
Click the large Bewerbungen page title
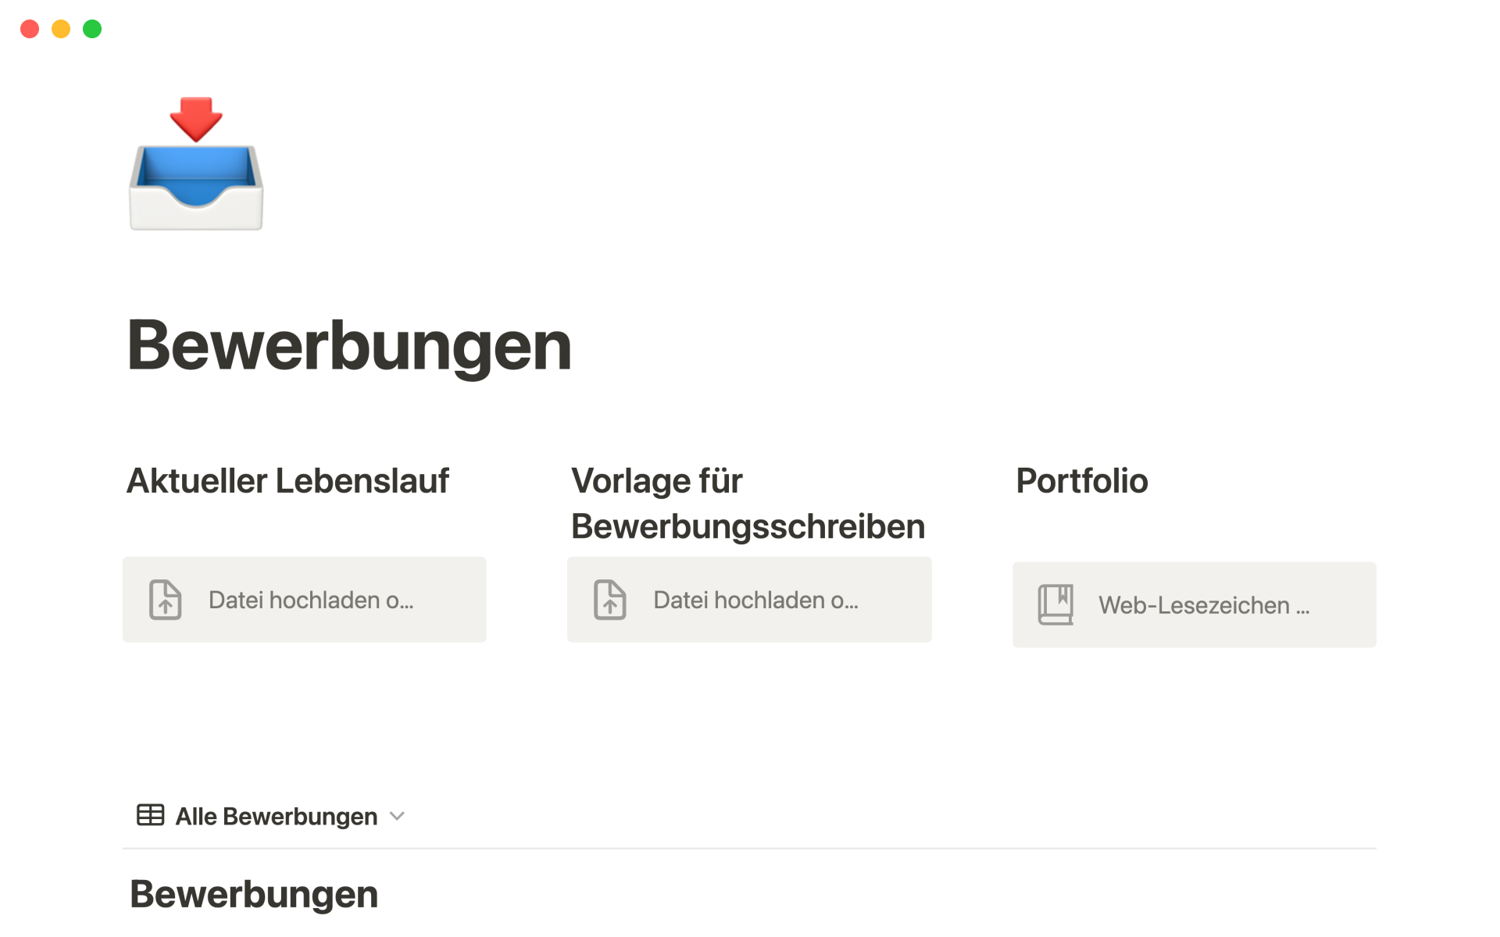pyautogui.click(x=349, y=345)
